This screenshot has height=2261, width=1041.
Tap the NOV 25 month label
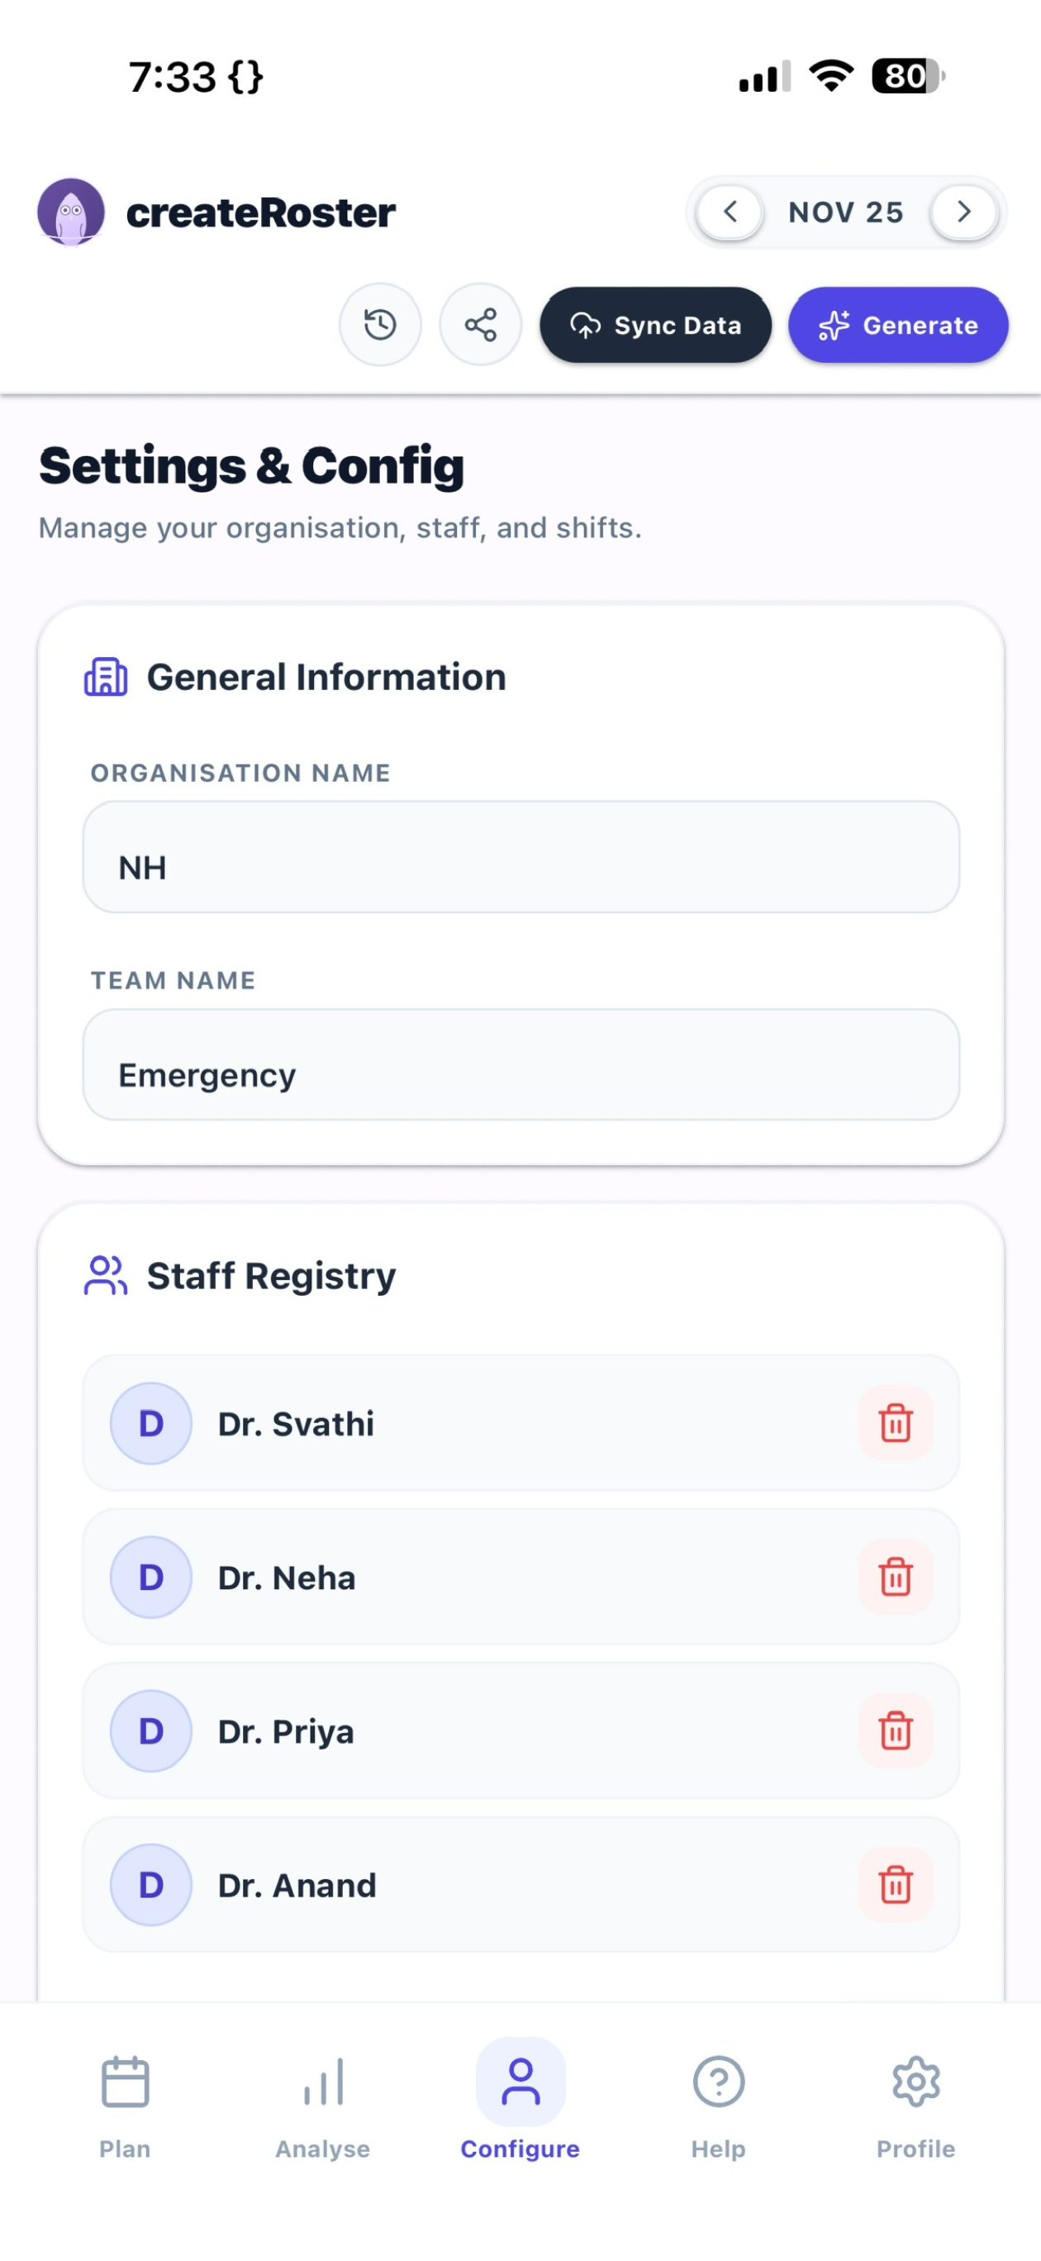pos(845,212)
